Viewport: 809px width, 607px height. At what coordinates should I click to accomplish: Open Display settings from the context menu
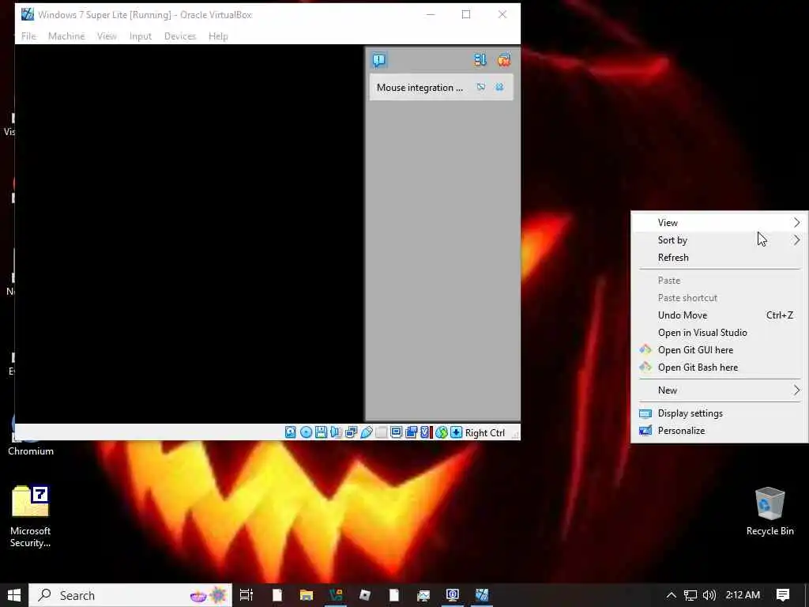(720, 413)
